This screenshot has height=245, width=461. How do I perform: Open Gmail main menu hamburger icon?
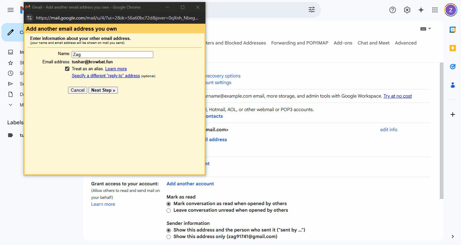click(x=11, y=10)
